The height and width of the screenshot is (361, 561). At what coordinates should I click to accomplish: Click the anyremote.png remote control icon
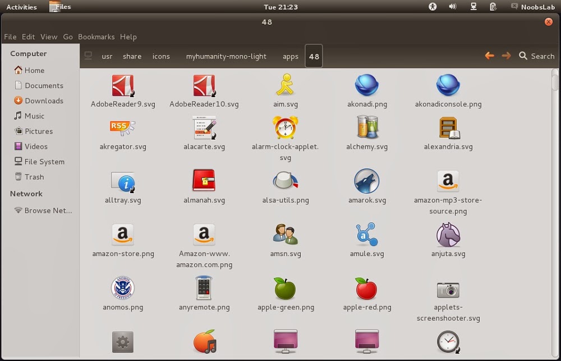tap(204, 287)
